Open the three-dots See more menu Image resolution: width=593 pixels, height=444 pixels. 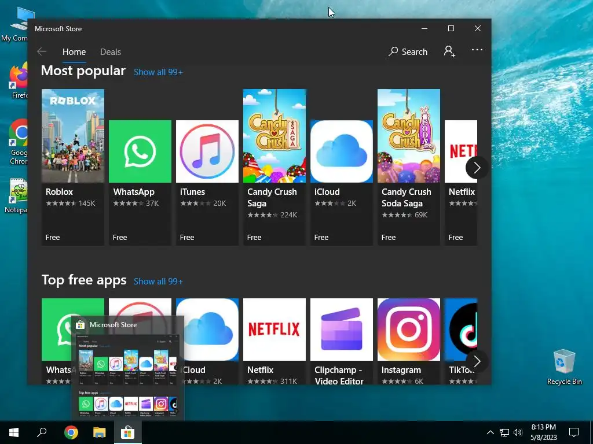pyautogui.click(x=477, y=50)
